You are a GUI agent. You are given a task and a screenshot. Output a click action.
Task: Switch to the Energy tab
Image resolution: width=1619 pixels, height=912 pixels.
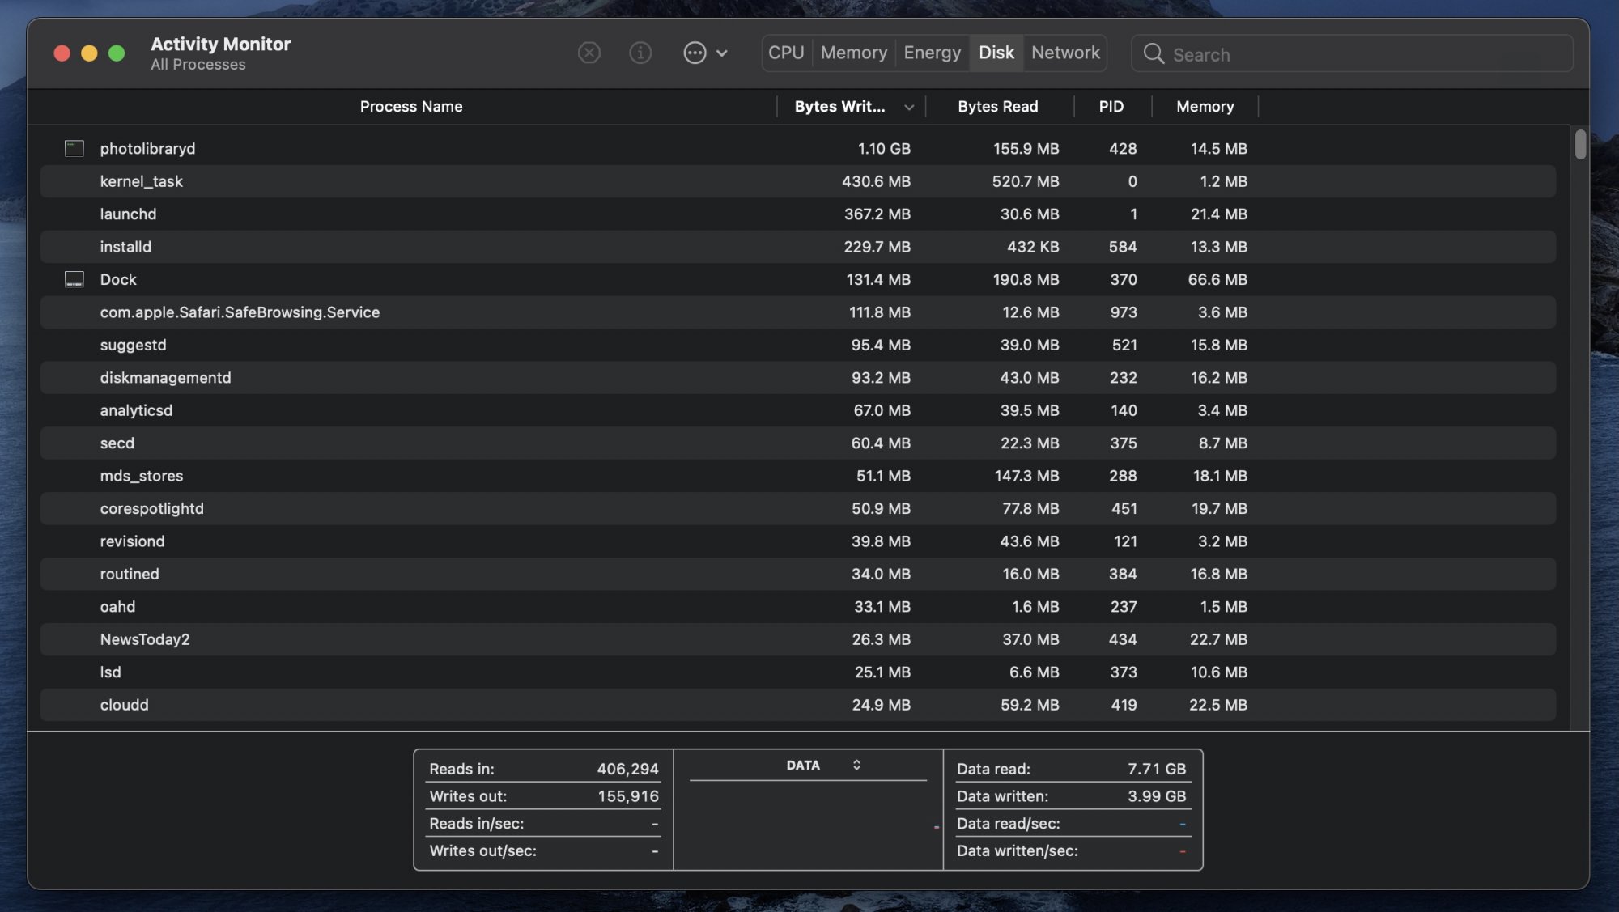932,53
